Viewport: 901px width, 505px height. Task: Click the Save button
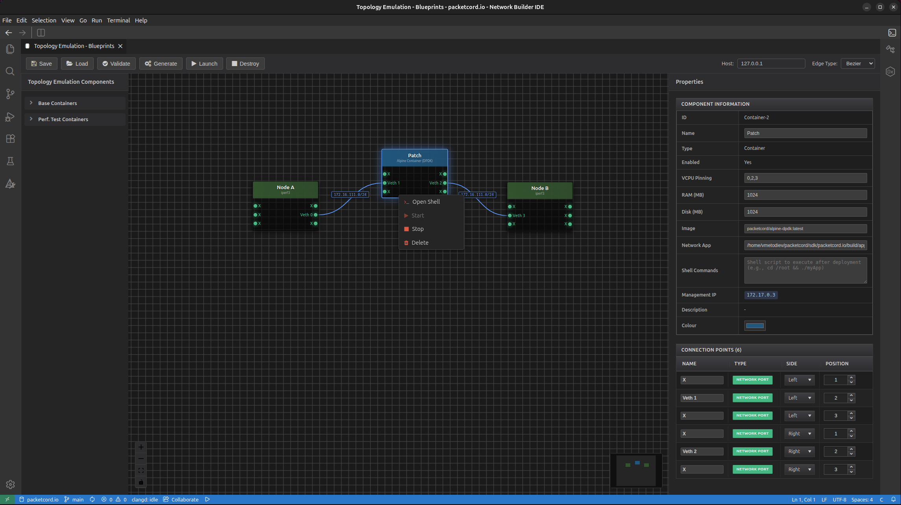tap(41, 63)
